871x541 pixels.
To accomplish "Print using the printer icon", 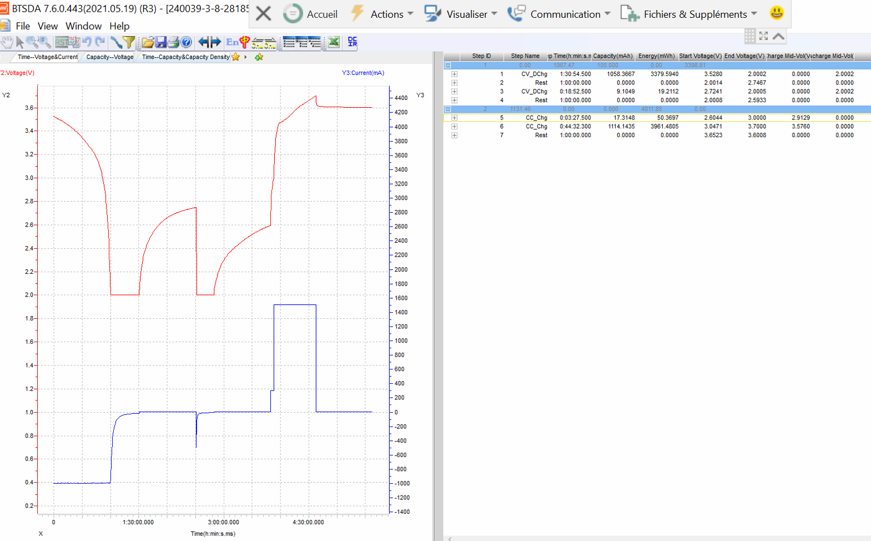I will (x=174, y=42).
